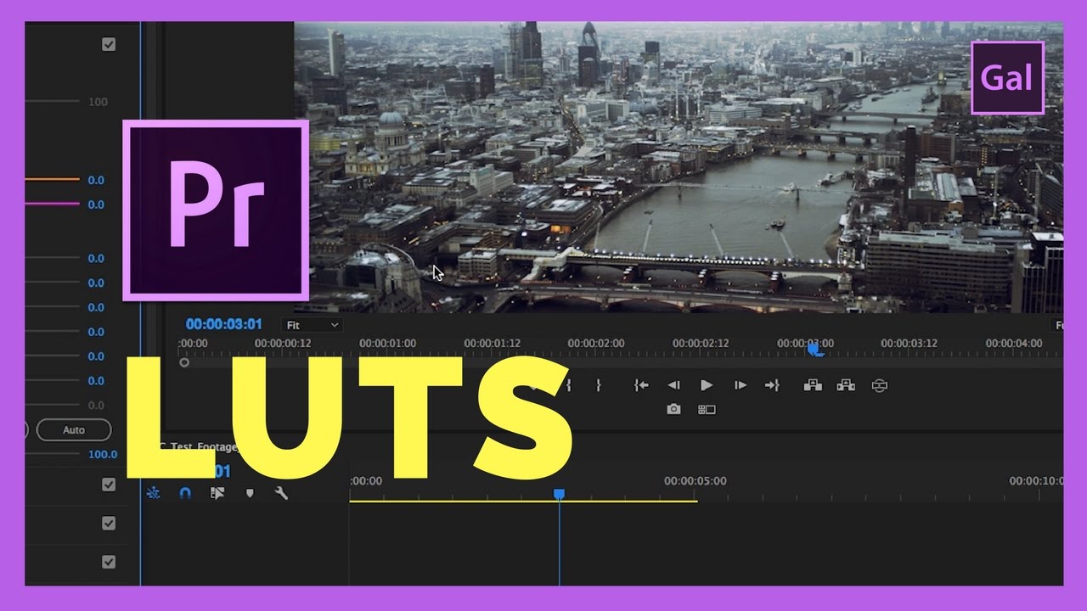Screen dimensions: 1087x611
Task: Click the London aerial video preview frame
Action: 679,167
